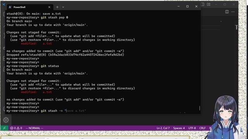Maximize the terminal window
Image resolution: width=248 pixels, height=139 pixels.
click(188, 7)
